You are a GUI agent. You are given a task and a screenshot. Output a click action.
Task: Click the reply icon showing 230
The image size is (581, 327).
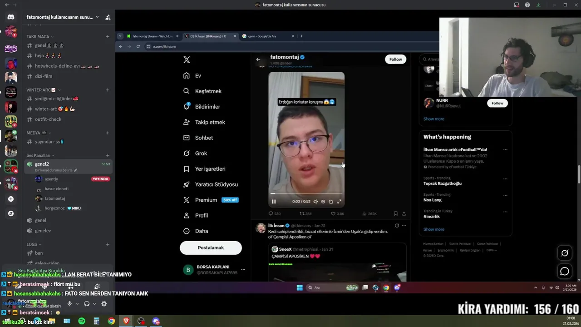(x=271, y=213)
